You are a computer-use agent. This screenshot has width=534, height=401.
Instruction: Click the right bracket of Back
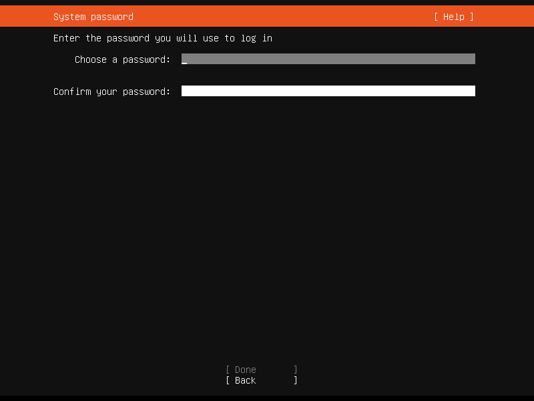(296, 380)
